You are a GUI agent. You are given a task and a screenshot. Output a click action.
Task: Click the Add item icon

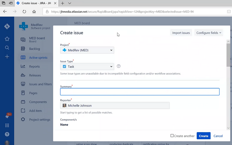point(23,110)
